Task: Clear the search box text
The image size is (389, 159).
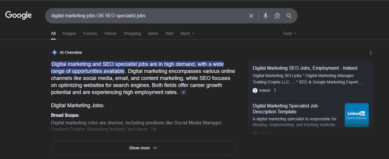Action: click(251, 16)
